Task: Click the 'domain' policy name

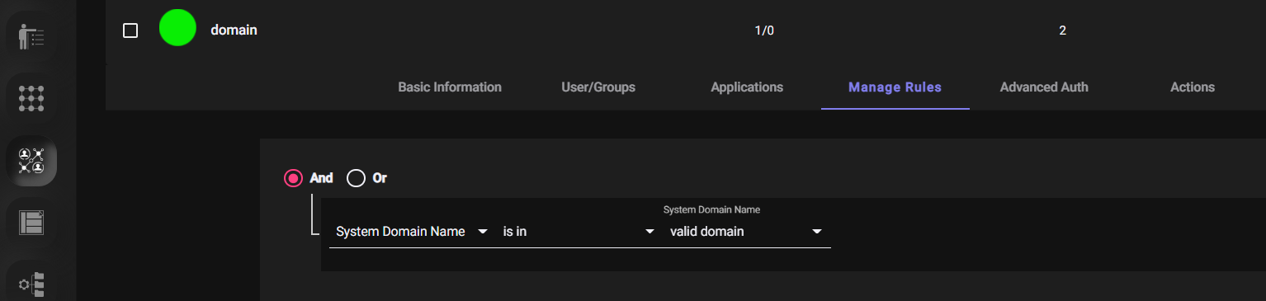Action: click(234, 30)
